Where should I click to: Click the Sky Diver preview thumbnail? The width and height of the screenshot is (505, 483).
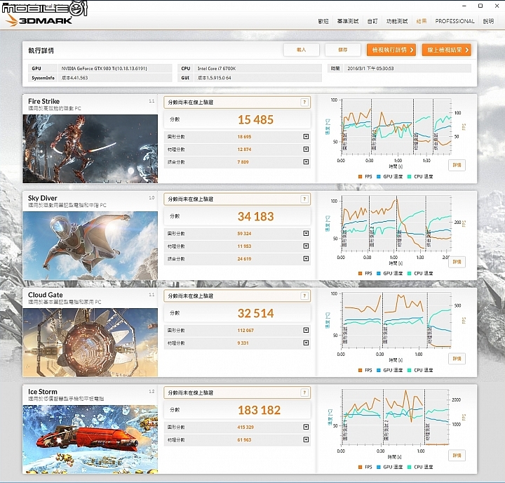(90, 246)
